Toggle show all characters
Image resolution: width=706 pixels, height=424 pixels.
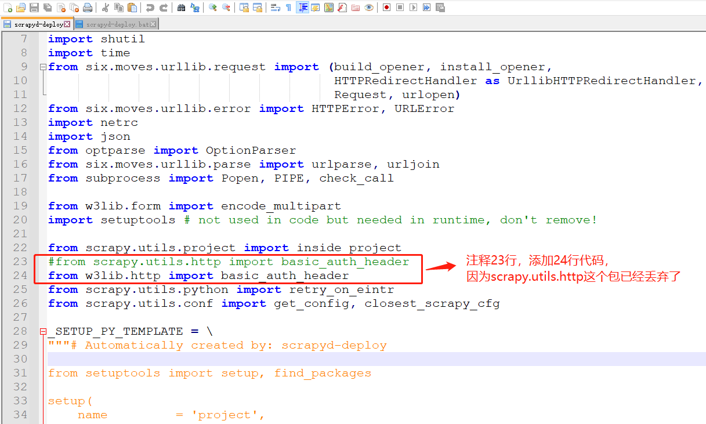(x=288, y=8)
